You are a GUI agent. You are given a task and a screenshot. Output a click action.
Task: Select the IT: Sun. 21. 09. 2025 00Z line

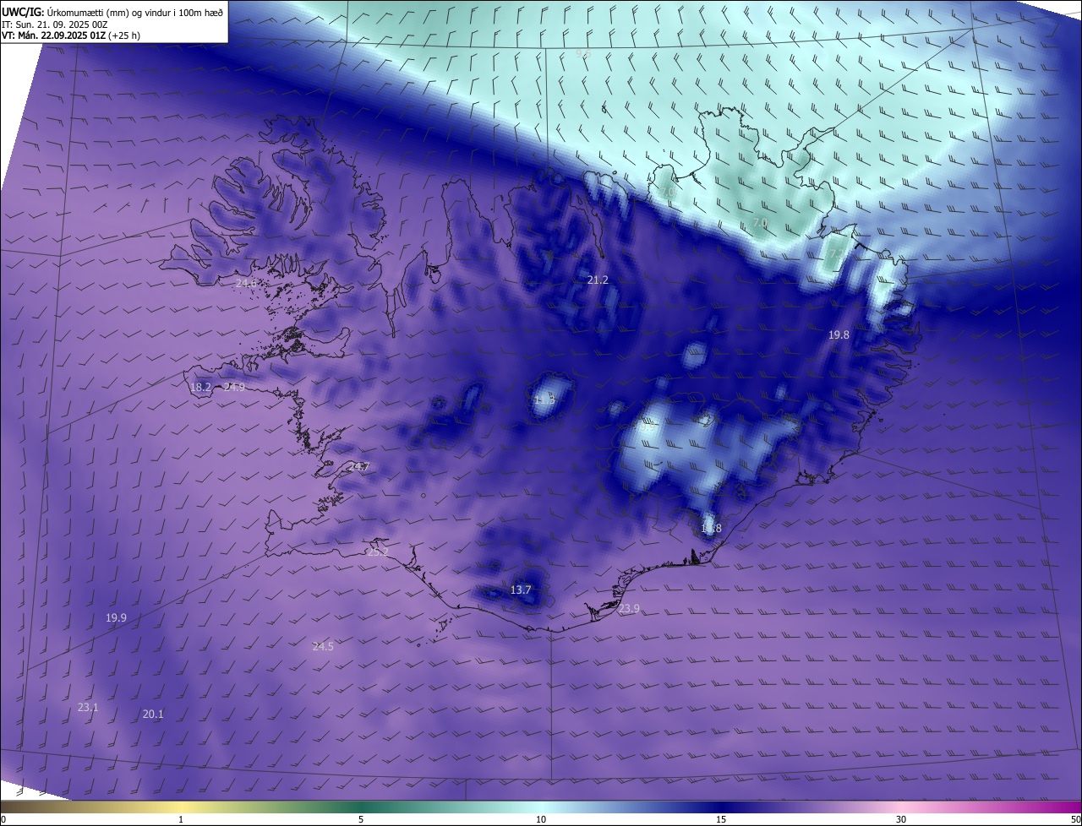[54, 24]
